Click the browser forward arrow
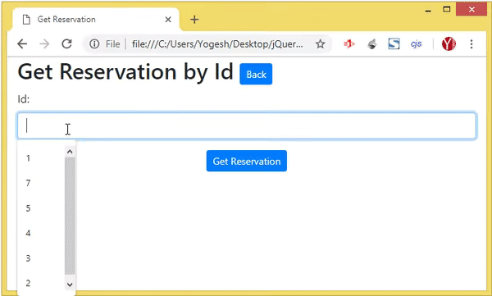Image resolution: width=492 pixels, height=296 pixels. coord(44,44)
